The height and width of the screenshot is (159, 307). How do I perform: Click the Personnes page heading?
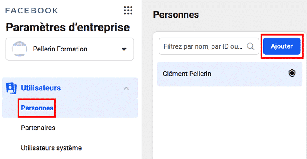click(176, 15)
